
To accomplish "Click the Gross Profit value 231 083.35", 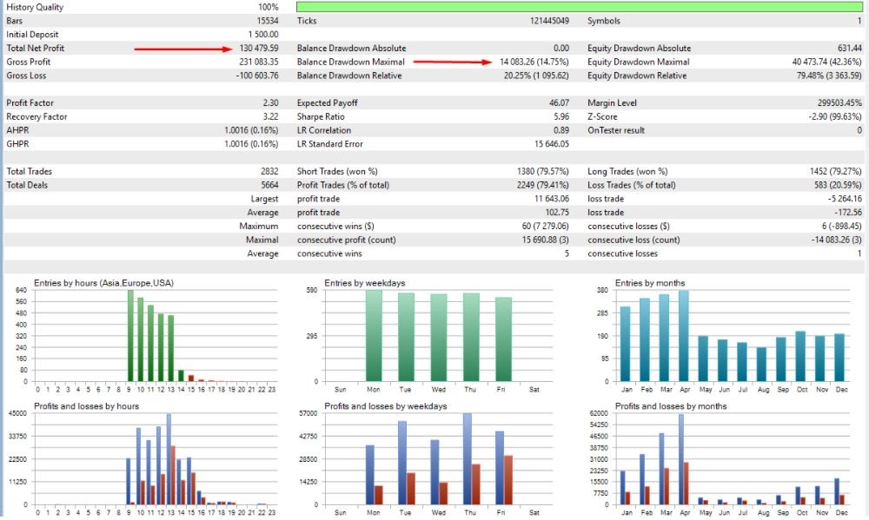I will coord(259,62).
